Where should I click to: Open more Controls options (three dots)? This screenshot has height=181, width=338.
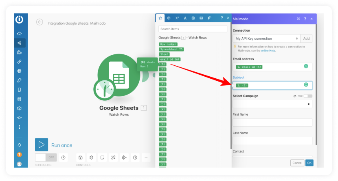tap(146, 157)
